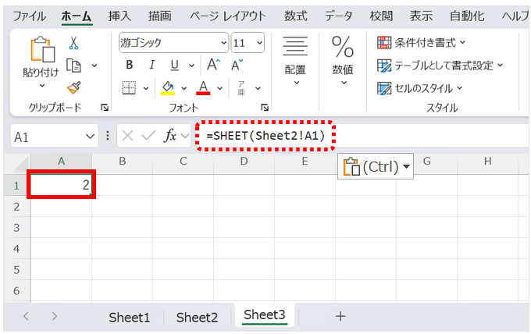Expand the font name 游ゴシック dropdown

click(x=223, y=43)
